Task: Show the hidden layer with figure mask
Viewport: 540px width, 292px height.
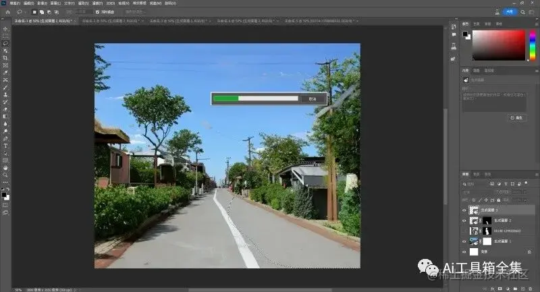Action: (464, 231)
